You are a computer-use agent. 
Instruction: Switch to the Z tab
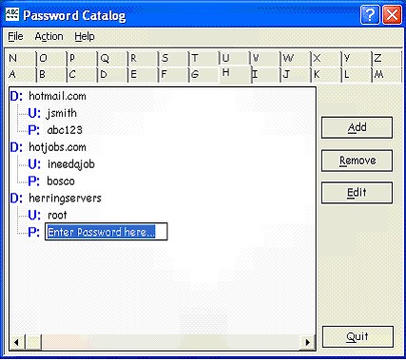[386, 58]
